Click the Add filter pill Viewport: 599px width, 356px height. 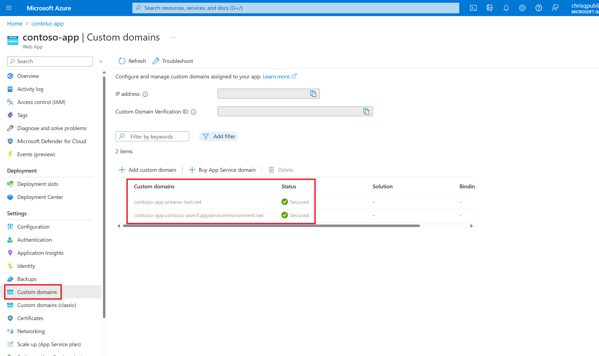(x=219, y=136)
